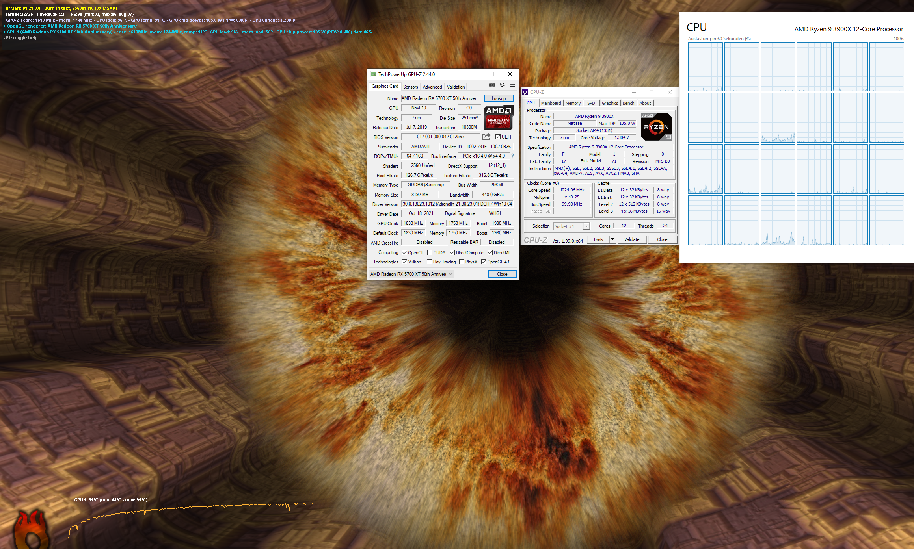Expand the Socket #1 selection dropdown

point(586,226)
